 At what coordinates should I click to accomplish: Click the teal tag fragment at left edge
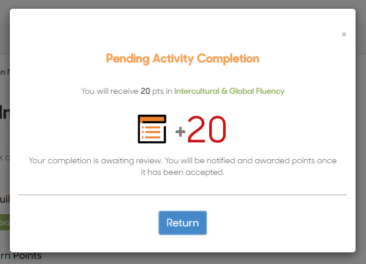point(1,135)
